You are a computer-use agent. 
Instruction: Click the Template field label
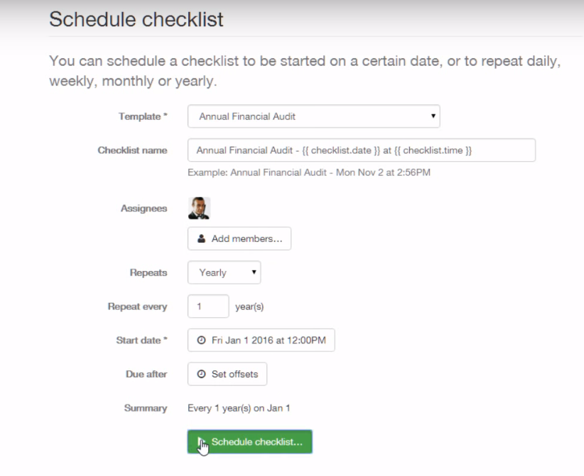(x=142, y=116)
